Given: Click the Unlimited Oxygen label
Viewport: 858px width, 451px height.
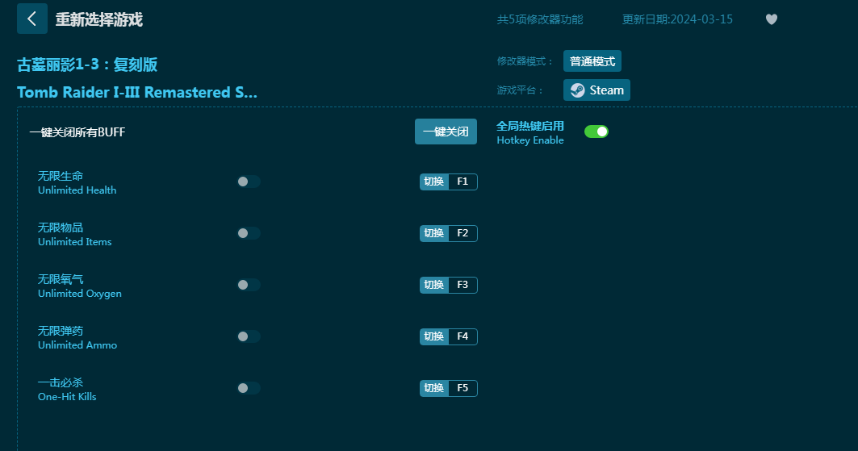Looking at the screenshot, I should tap(80, 294).
